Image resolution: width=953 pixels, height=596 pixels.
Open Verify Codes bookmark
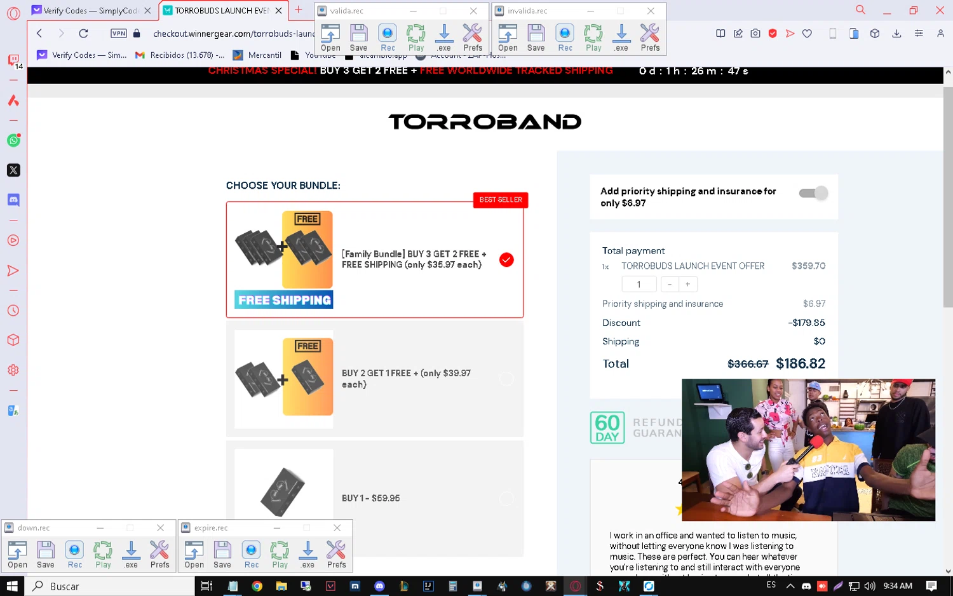(82, 55)
